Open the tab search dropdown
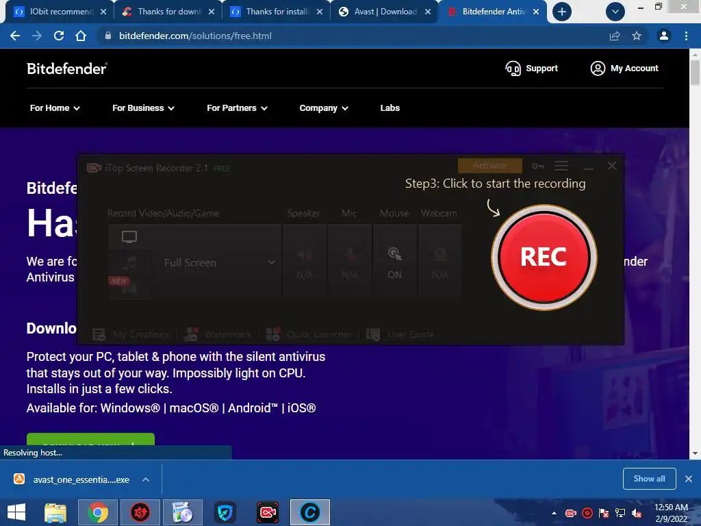701x526 pixels. coord(615,12)
